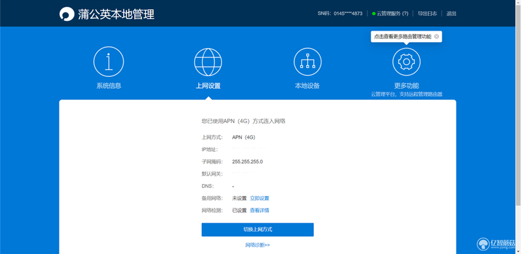Click 查看详情 link for 网络检测
This screenshot has height=254, width=521.
coord(259,210)
